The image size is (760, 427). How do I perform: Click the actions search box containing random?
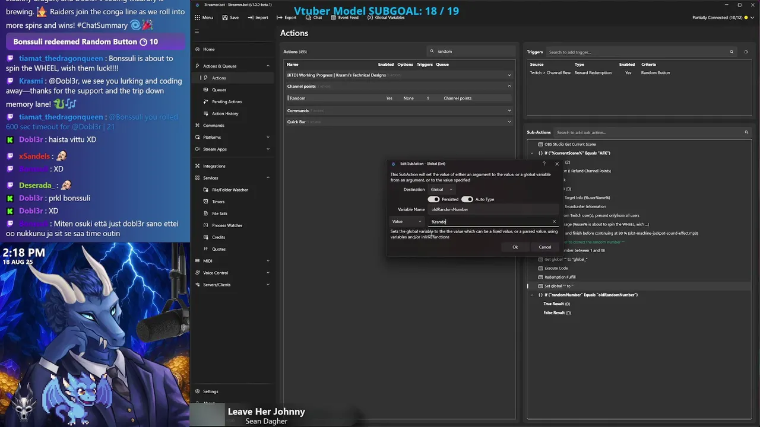(471, 52)
